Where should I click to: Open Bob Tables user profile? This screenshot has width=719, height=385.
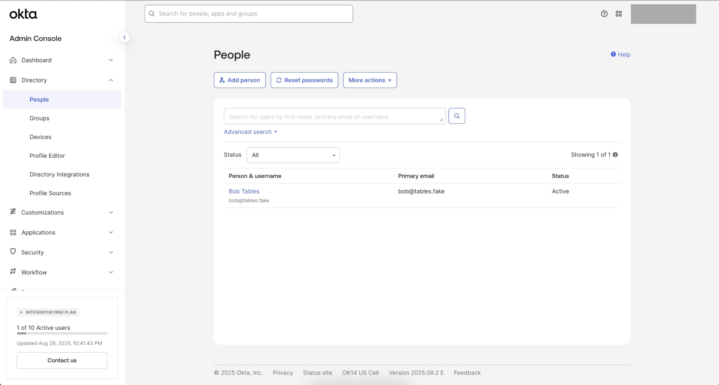pos(244,191)
